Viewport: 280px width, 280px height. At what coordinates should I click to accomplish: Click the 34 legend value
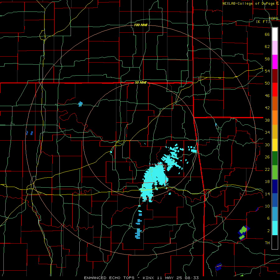267,133
